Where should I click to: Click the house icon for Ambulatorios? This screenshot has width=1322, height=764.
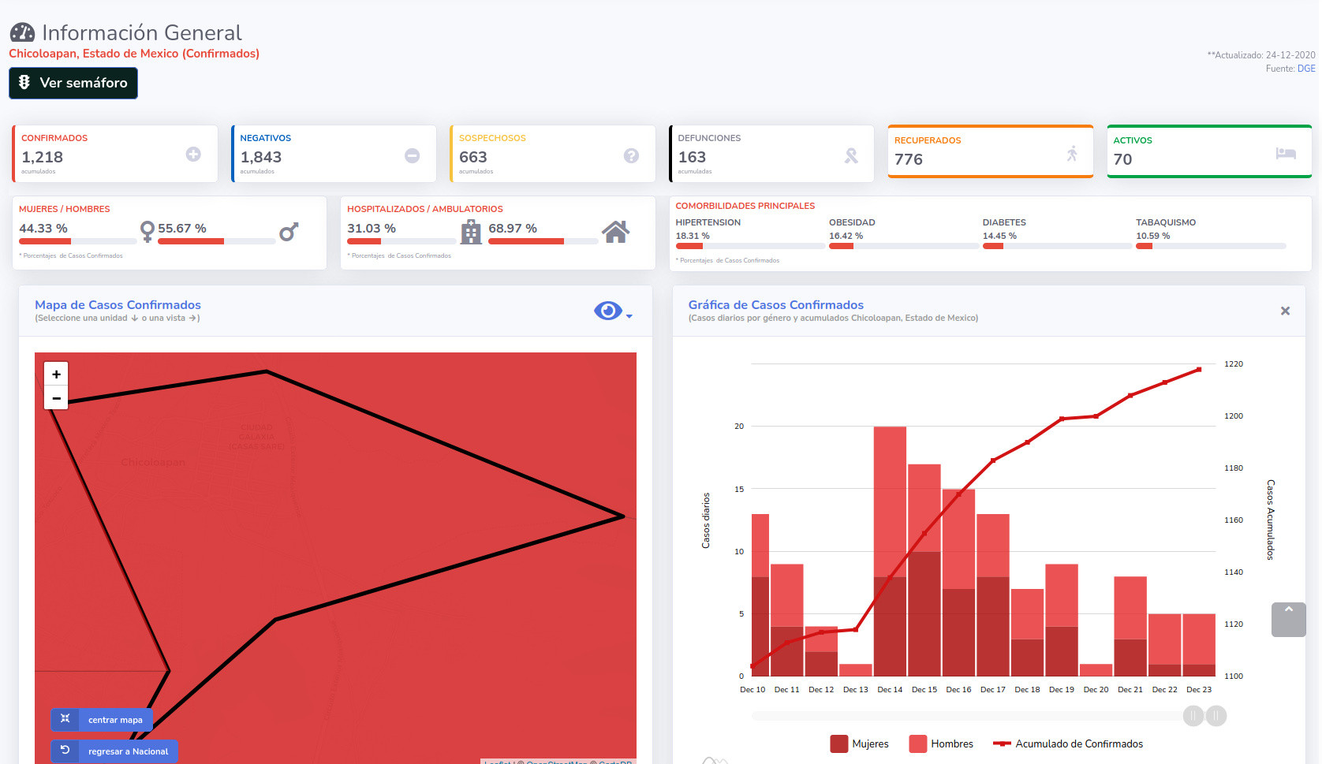tap(615, 232)
